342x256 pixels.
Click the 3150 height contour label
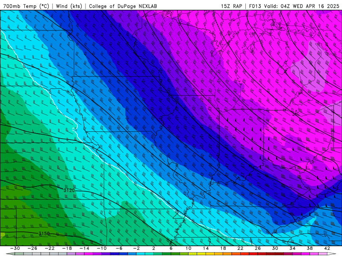[x=44, y=233]
